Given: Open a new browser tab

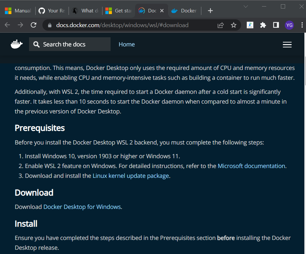Looking at the screenshot, I should point(210,11).
